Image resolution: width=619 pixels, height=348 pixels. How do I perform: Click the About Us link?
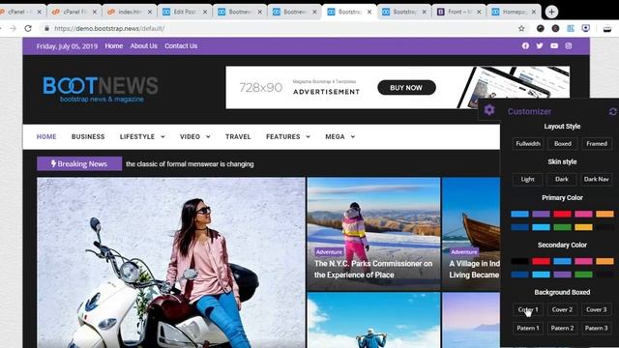pos(144,45)
